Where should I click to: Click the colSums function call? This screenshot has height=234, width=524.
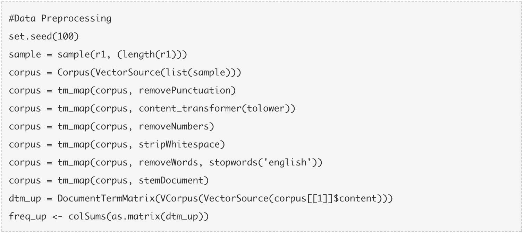(x=139, y=216)
